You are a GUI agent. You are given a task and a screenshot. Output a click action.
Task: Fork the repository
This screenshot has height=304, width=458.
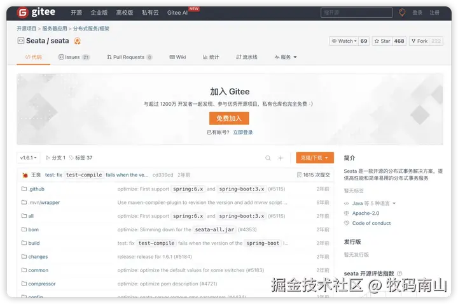(x=419, y=41)
